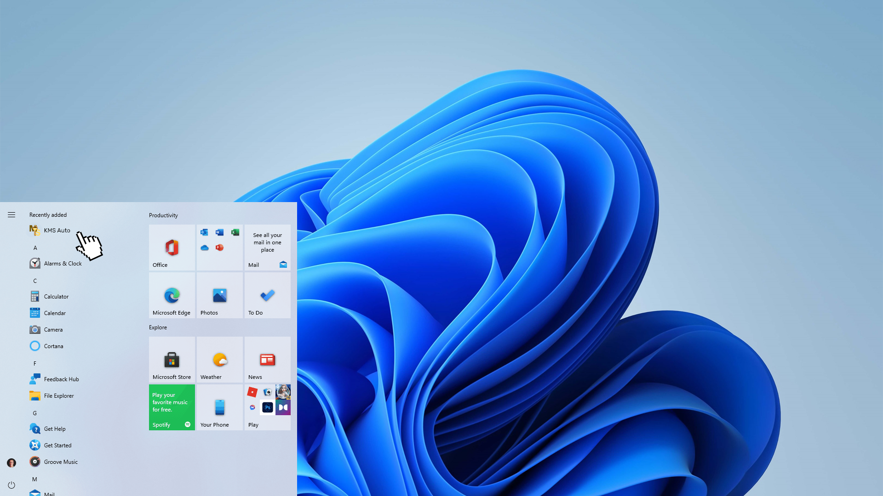Image resolution: width=883 pixels, height=496 pixels.
Task: Click the letter G section header
Action: tap(35, 413)
